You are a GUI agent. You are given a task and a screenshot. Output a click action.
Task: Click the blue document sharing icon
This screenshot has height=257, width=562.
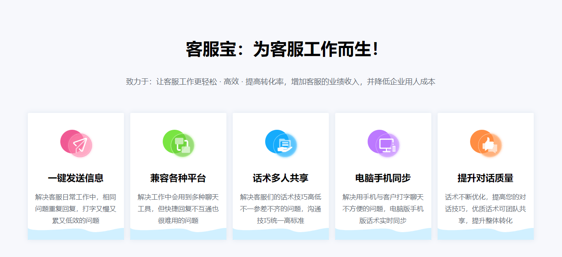pos(281,144)
